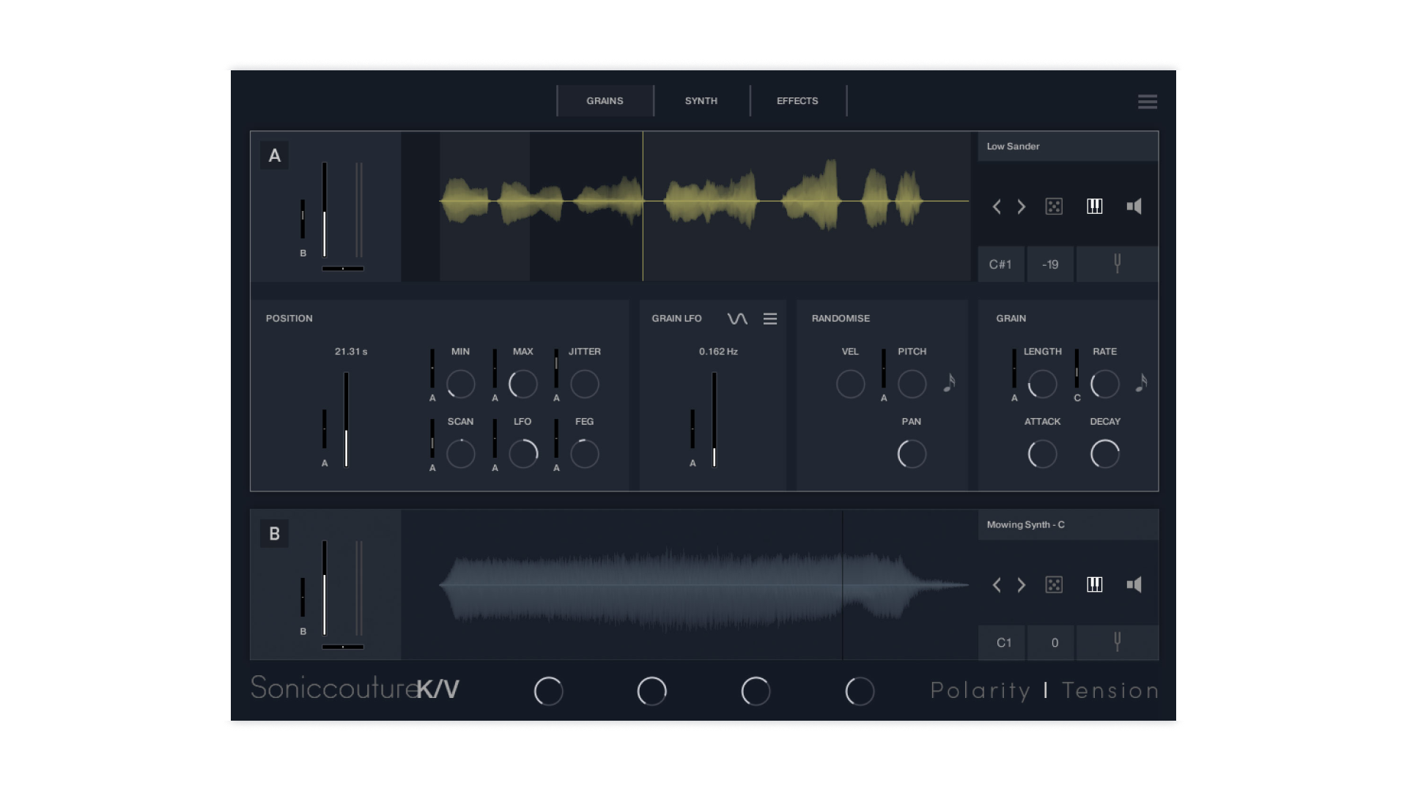This screenshot has width=1407, height=791.
Task: Click the keyboard icon for layer A
Action: pos(1094,207)
